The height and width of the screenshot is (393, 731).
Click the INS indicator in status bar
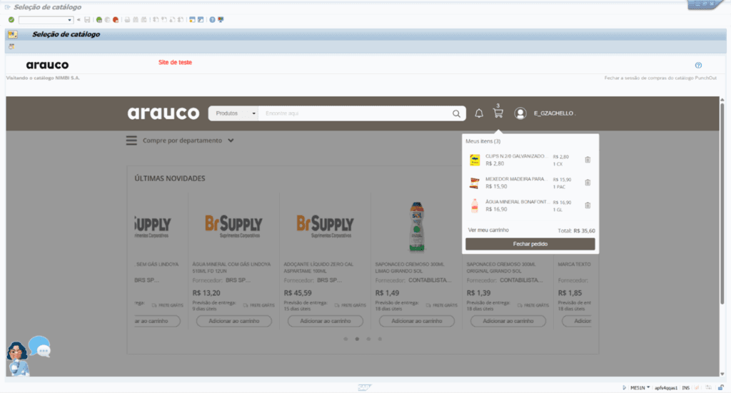[x=686, y=387]
